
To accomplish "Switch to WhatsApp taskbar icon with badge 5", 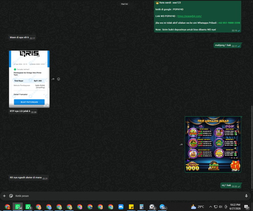I will tap(28, 207).
